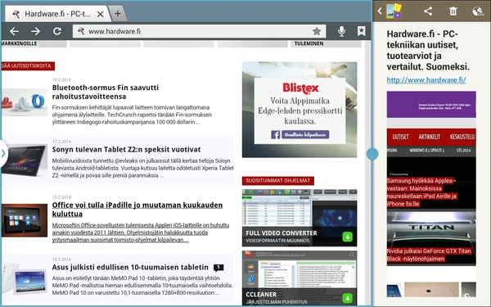Bookmark page with star icon in address bar
The image size is (491, 307).
pyautogui.click(x=317, y=31)
